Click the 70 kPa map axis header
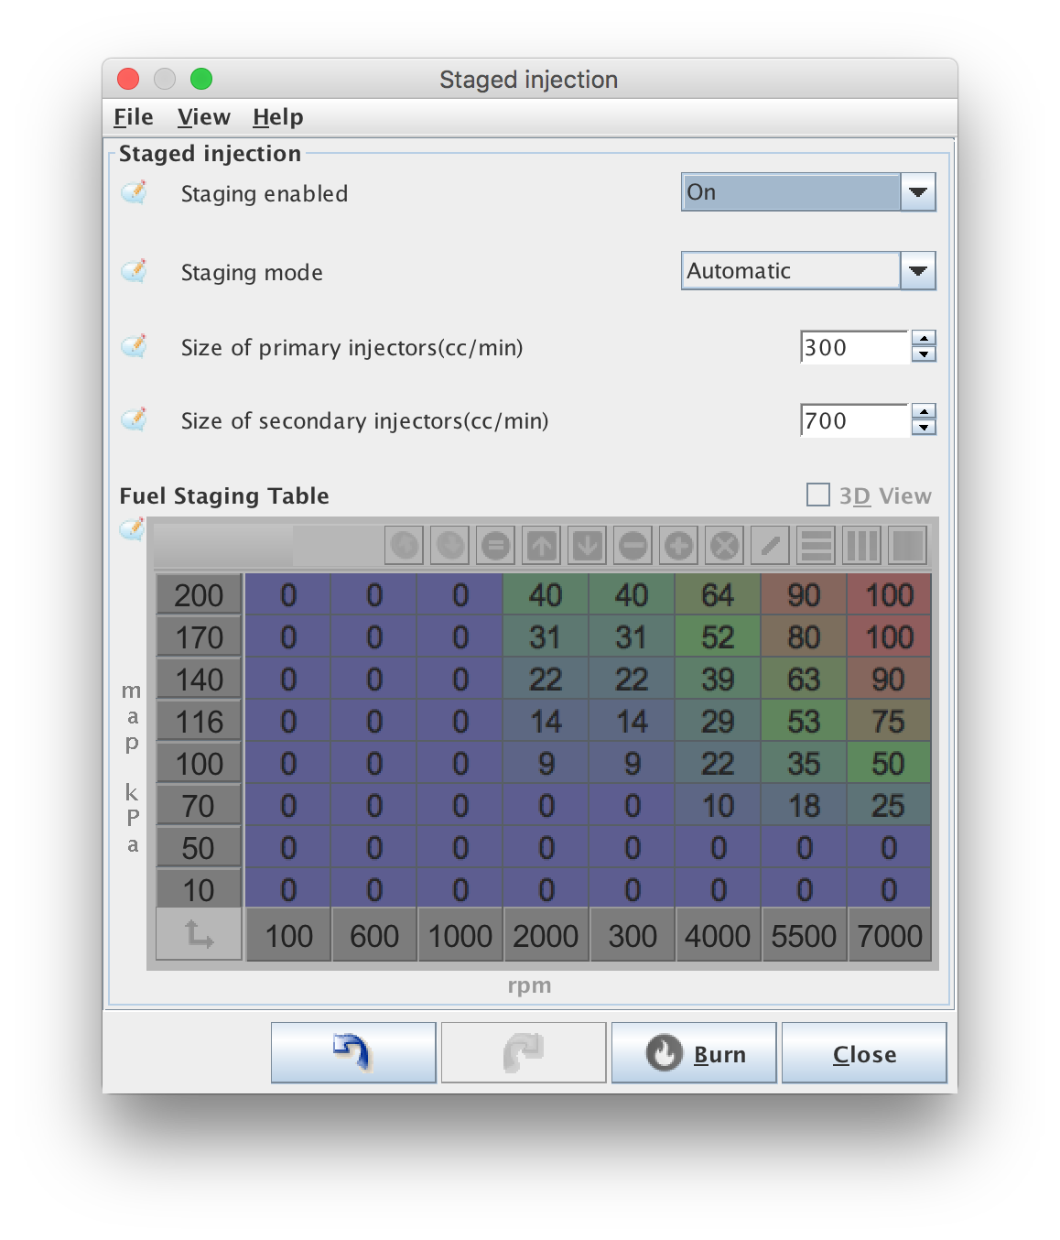The height and width of the screenshot is (1240, 1060). pos(199,806)
